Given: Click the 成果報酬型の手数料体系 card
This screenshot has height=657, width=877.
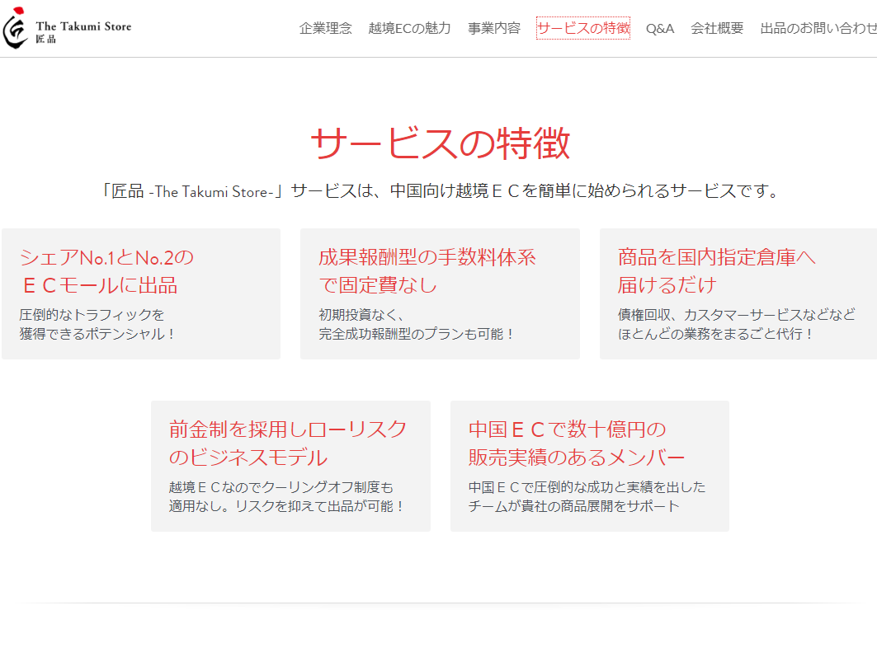Looking at the screenshot, I should [x=438, y=293].
